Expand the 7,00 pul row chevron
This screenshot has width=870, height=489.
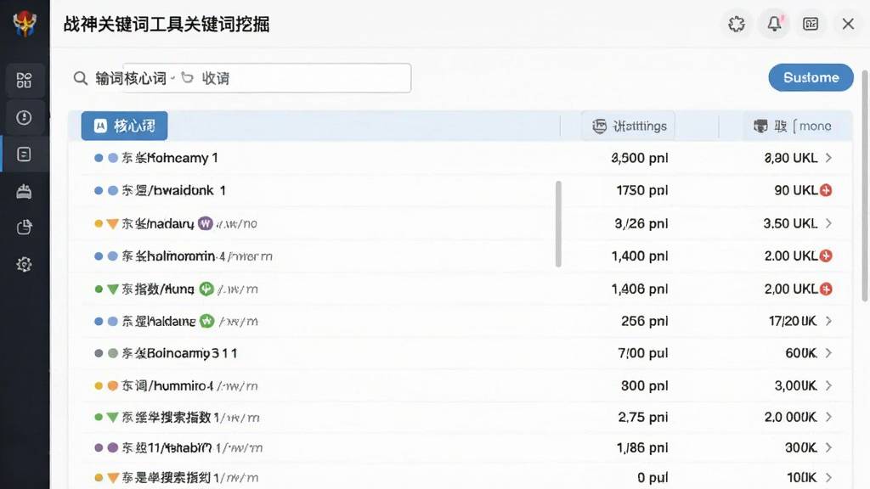click(828, 353)
